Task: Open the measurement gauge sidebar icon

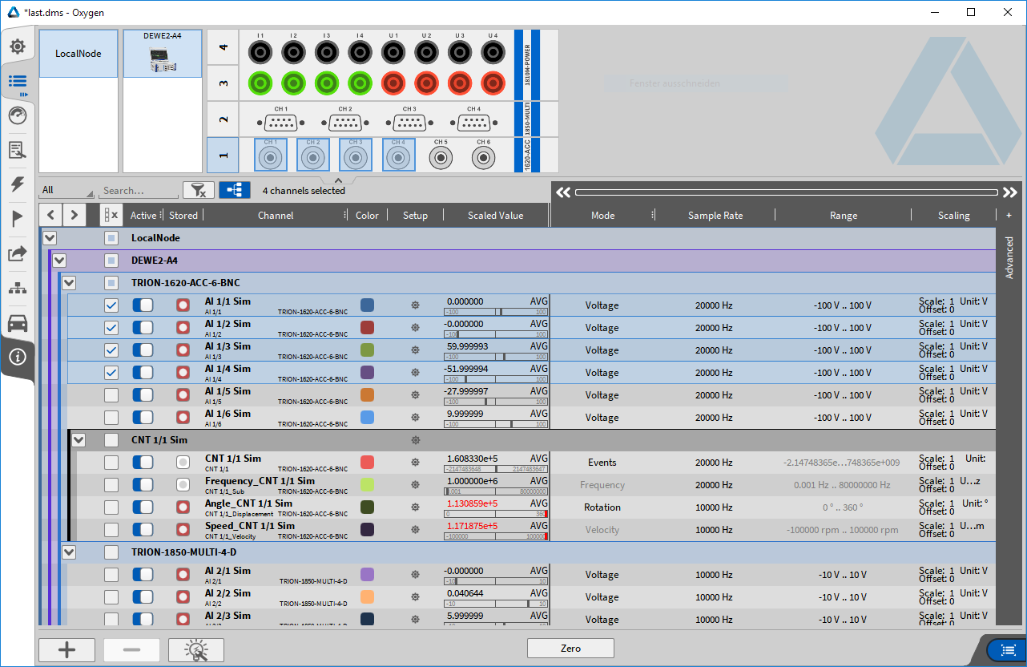Action: click(x=17, y=115)
